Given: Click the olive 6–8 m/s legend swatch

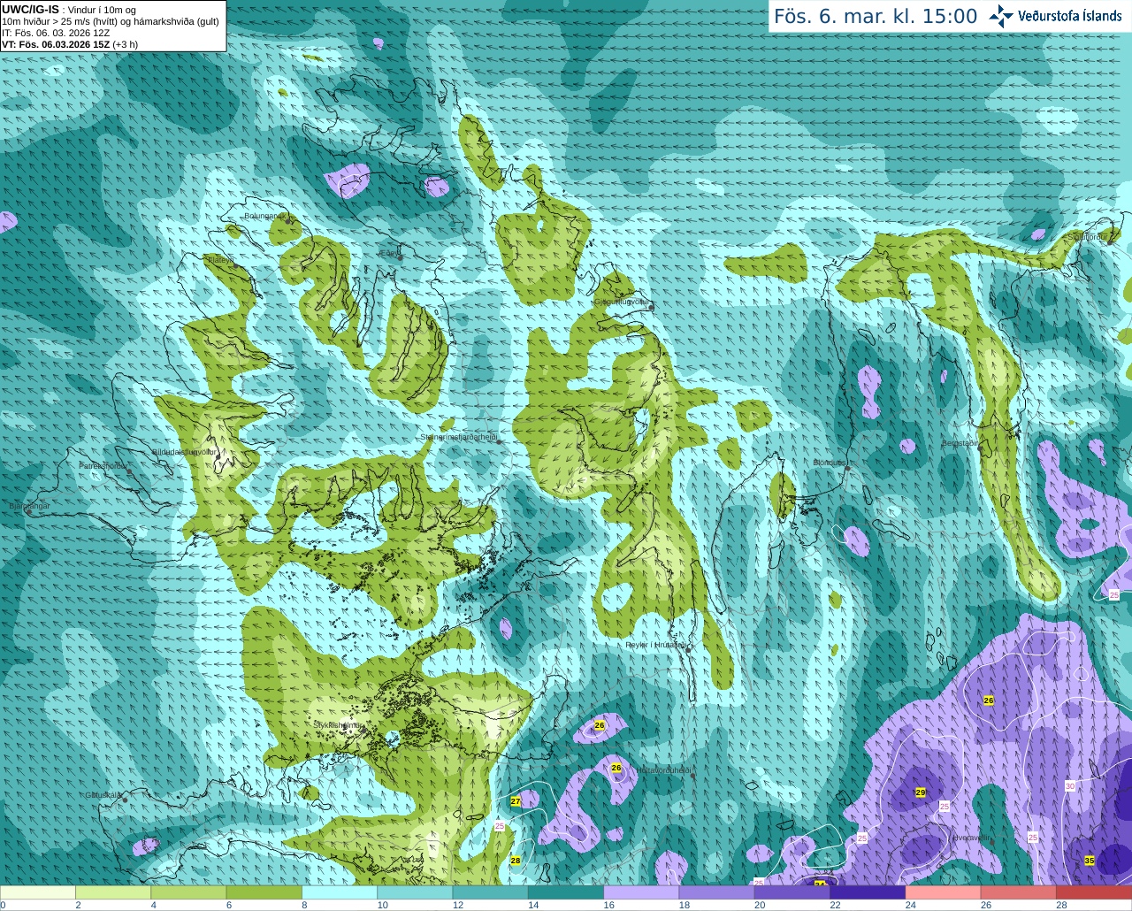Looking at the screenshot, I should coord(264,892).
